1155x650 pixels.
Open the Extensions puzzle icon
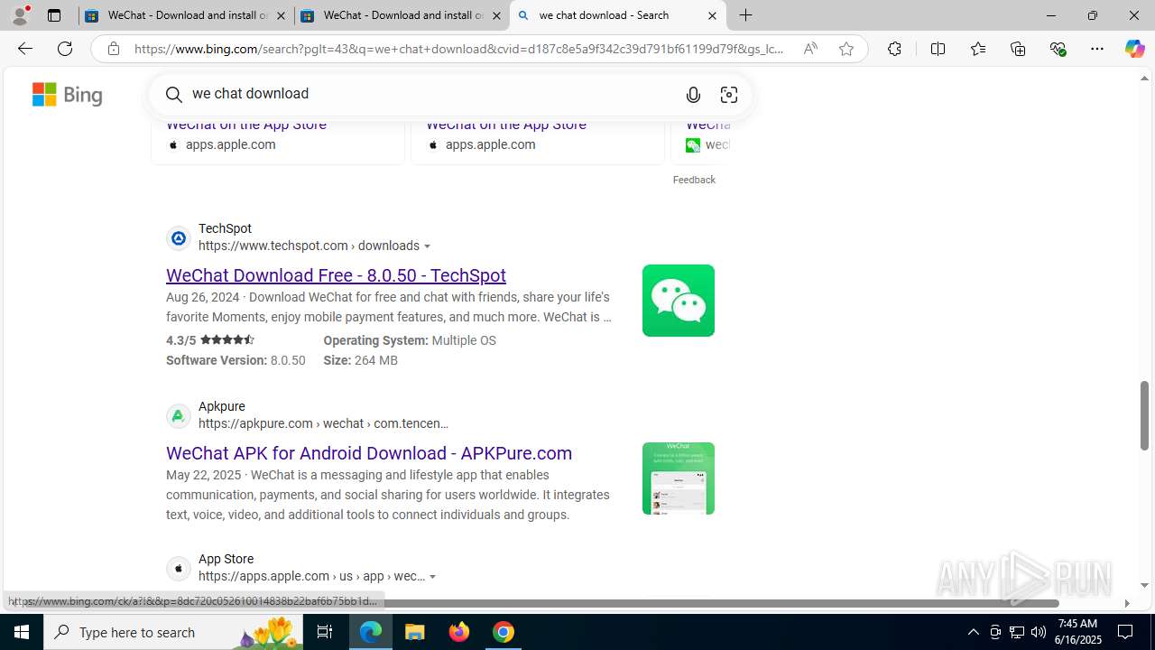pyautogui.click(x=894, y=49)
